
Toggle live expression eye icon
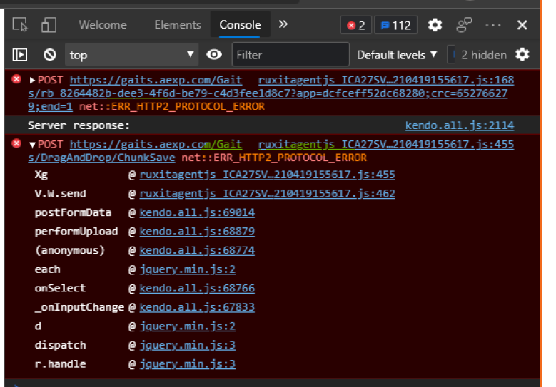[x=214, y=55]
